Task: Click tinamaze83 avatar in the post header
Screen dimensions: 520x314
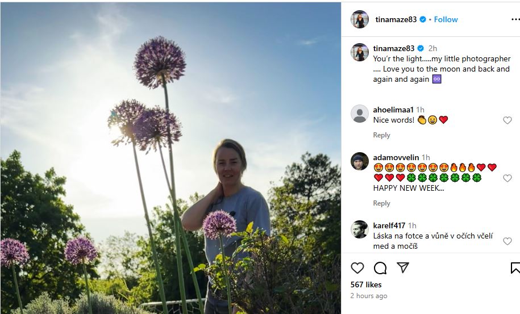Action: pos(360,19)
